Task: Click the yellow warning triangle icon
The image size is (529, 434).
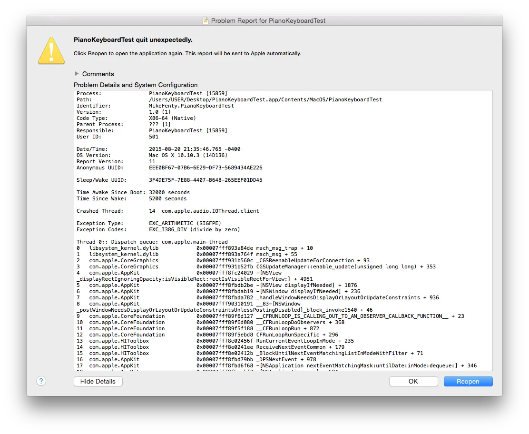Action: point(51,50)
